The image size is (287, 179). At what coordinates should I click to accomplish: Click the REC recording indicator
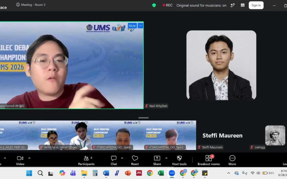coord(167,5)
